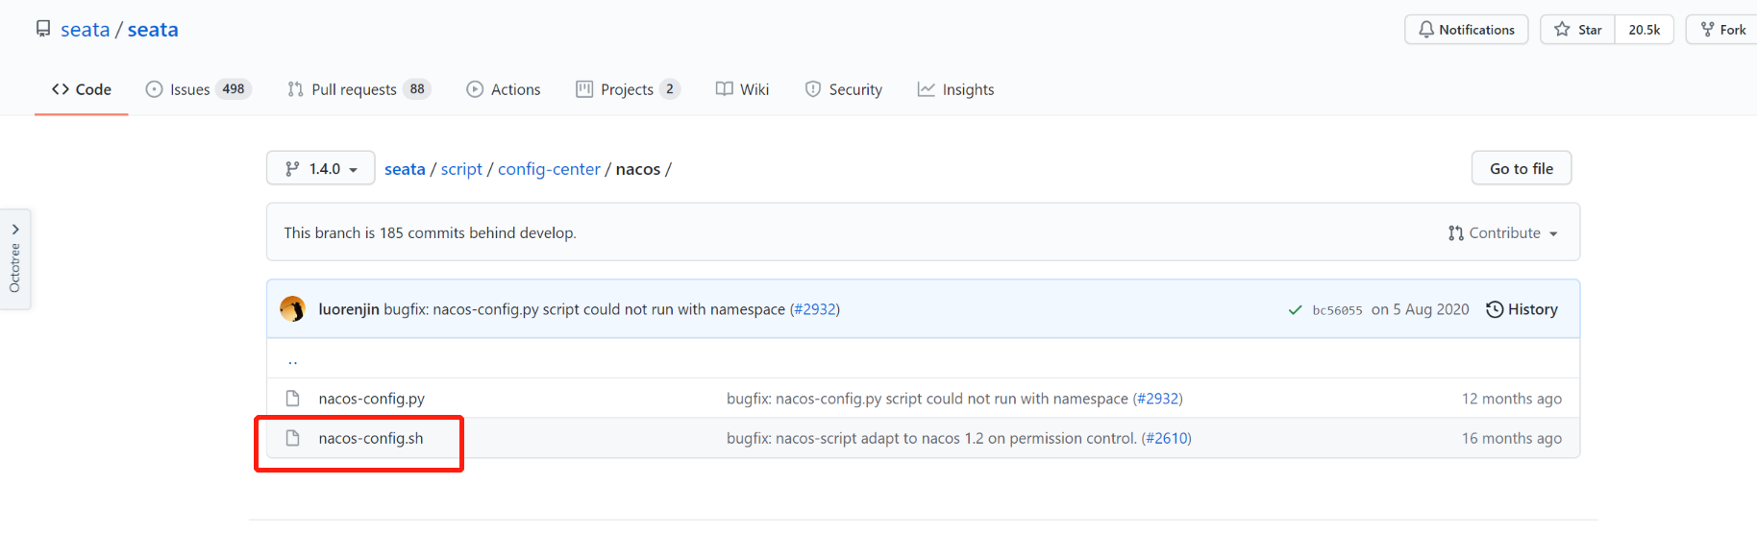Screen dimensions: 1757x534
Task: Click the 'on 5 Aug 2020' commit date
Action: 1421,309
